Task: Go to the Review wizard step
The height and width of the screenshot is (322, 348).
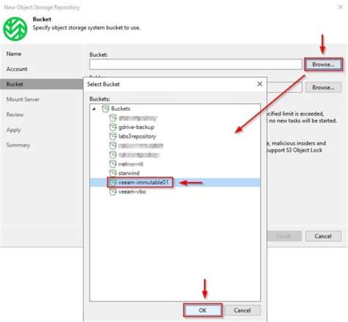Action: 15,114
